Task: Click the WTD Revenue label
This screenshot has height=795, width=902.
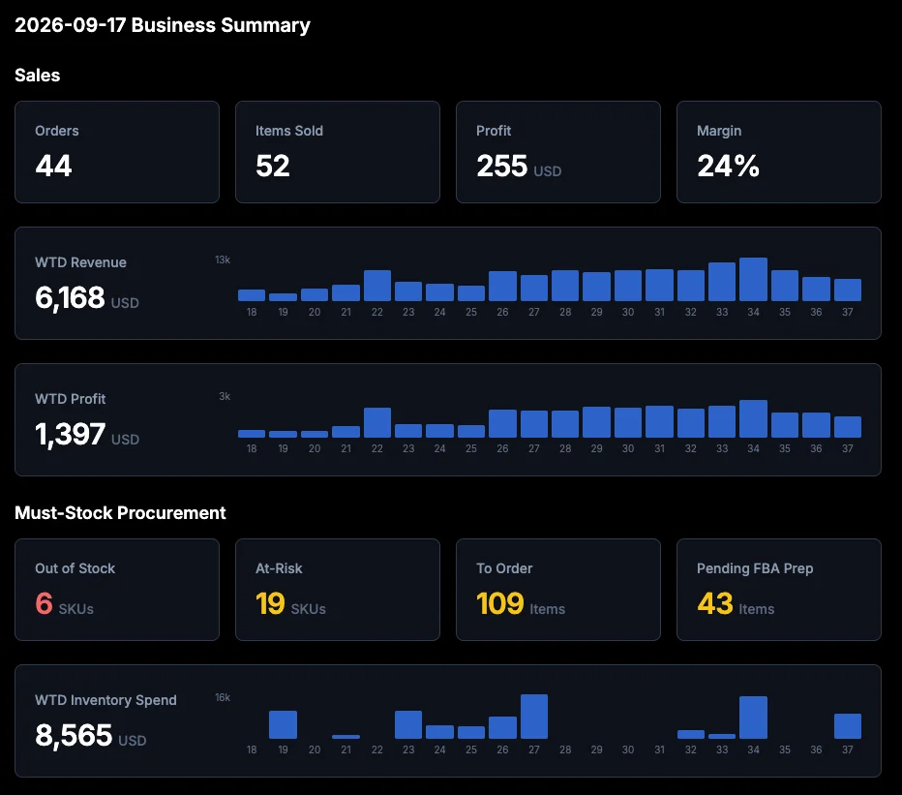Action: (80, 262)
